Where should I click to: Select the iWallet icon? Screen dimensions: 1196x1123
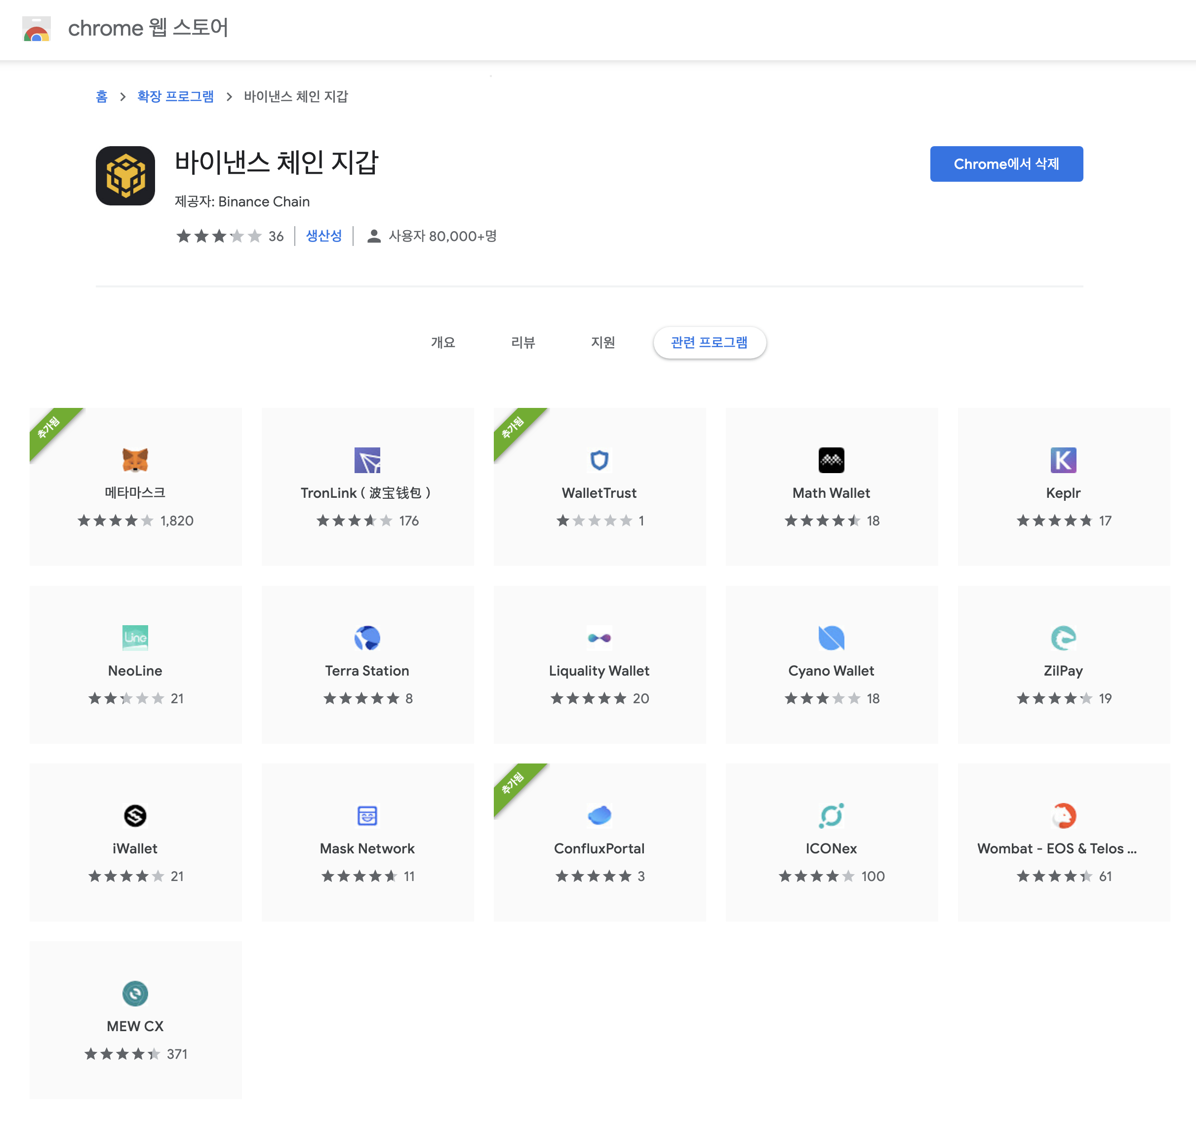click(135, 816)
